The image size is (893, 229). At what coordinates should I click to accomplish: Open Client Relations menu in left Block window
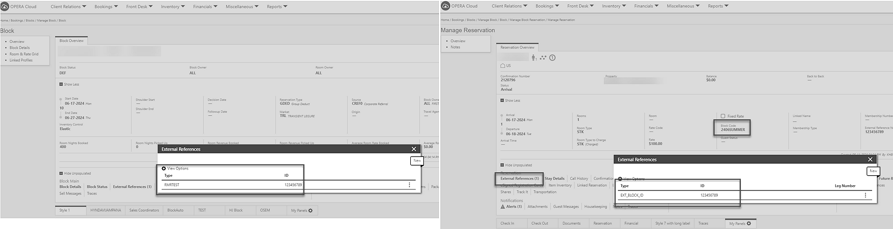[x=68, y=7]
